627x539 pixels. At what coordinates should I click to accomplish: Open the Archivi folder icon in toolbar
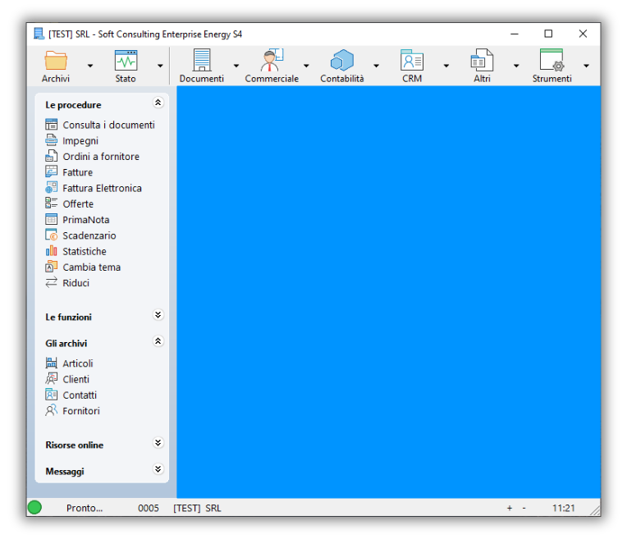point(56,61)
